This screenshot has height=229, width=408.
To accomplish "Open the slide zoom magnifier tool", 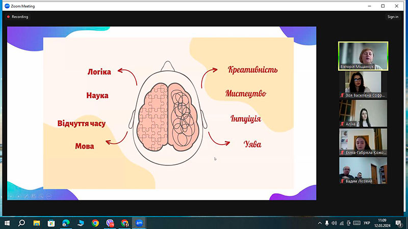I will point(41,196).
